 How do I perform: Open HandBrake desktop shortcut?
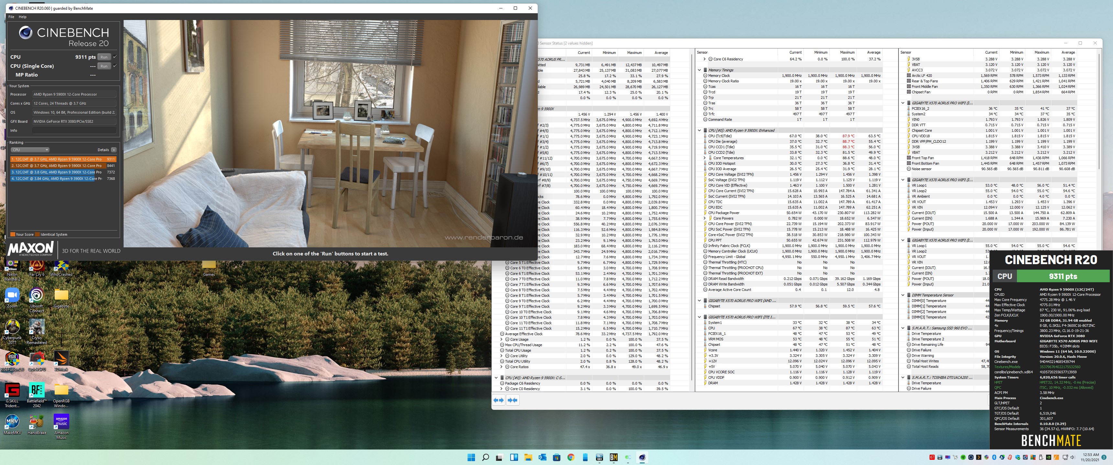[37, 424]
